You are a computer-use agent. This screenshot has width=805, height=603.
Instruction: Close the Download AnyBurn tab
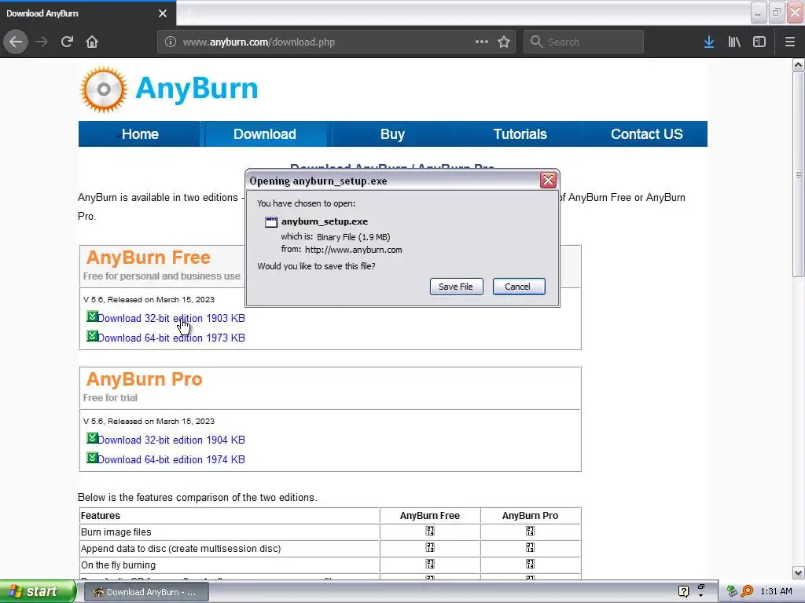click(x=162, y=13)
